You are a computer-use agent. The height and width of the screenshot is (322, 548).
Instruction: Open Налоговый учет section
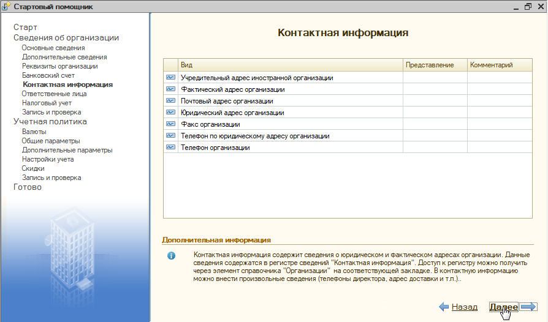tap(47, 103)
